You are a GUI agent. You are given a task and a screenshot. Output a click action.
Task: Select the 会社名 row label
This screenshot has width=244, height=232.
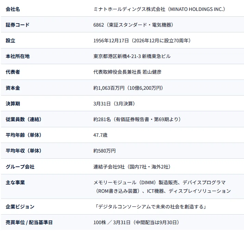coord(13,9)
